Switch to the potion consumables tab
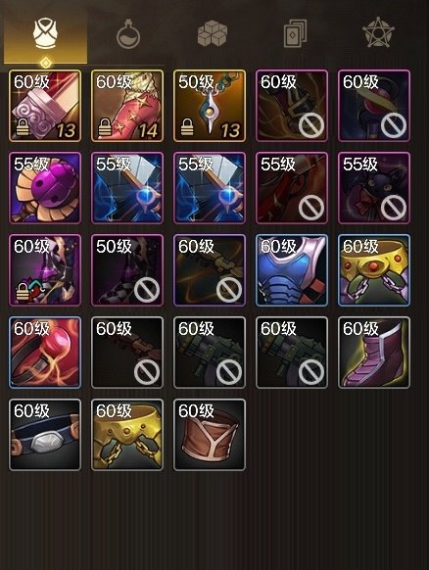 128,35
